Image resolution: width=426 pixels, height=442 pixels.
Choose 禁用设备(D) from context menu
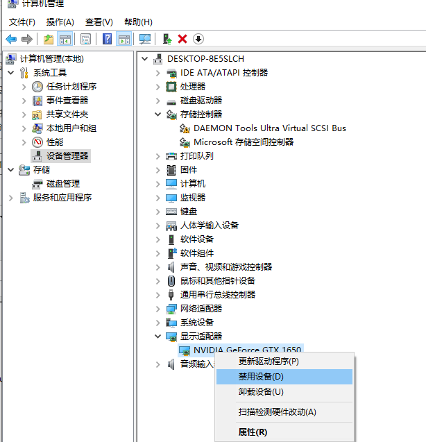(284, 377)
